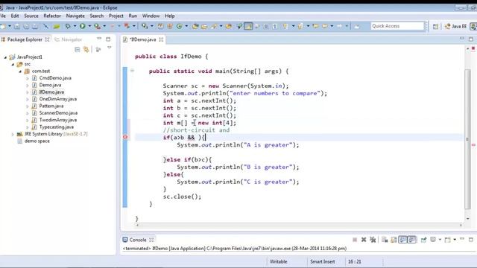This screenshot has height=268, width=477.
Task: Open the Navigate menu
Action: tap(75, 16)
